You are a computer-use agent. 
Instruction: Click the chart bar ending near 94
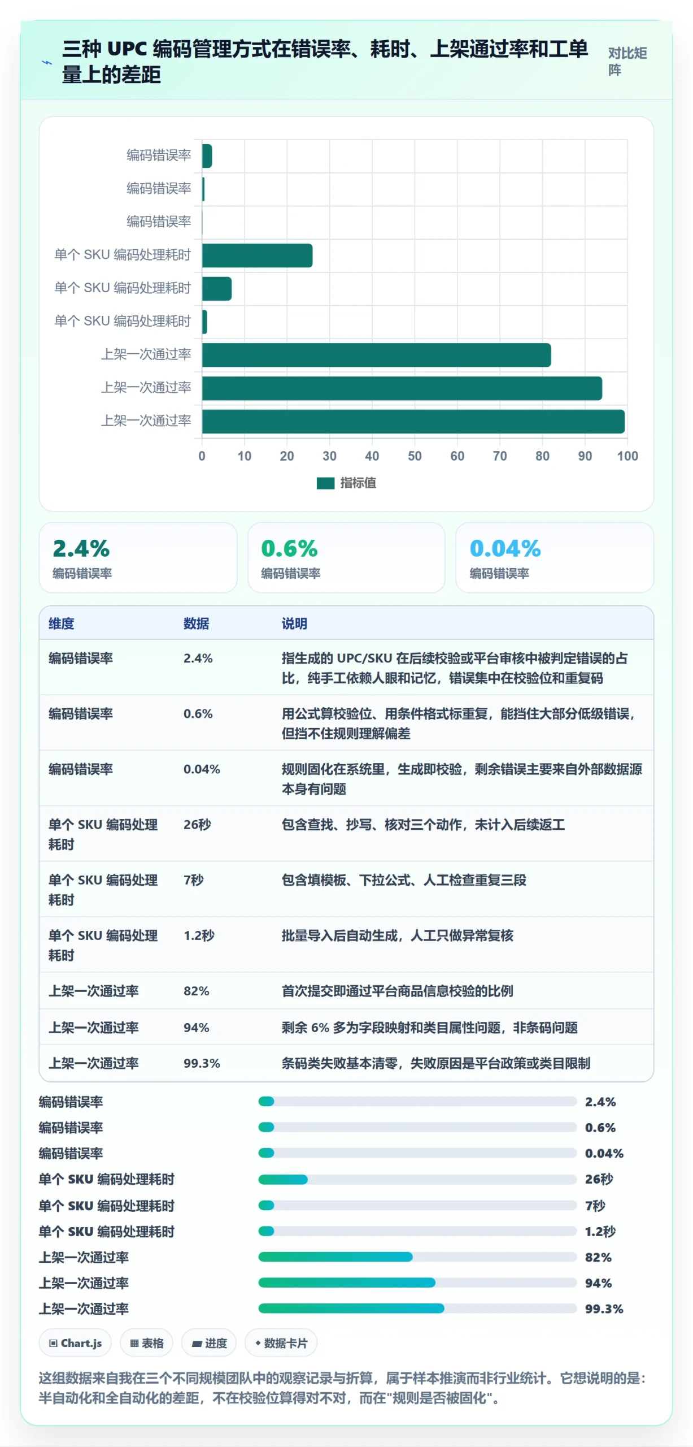[402, 388]
